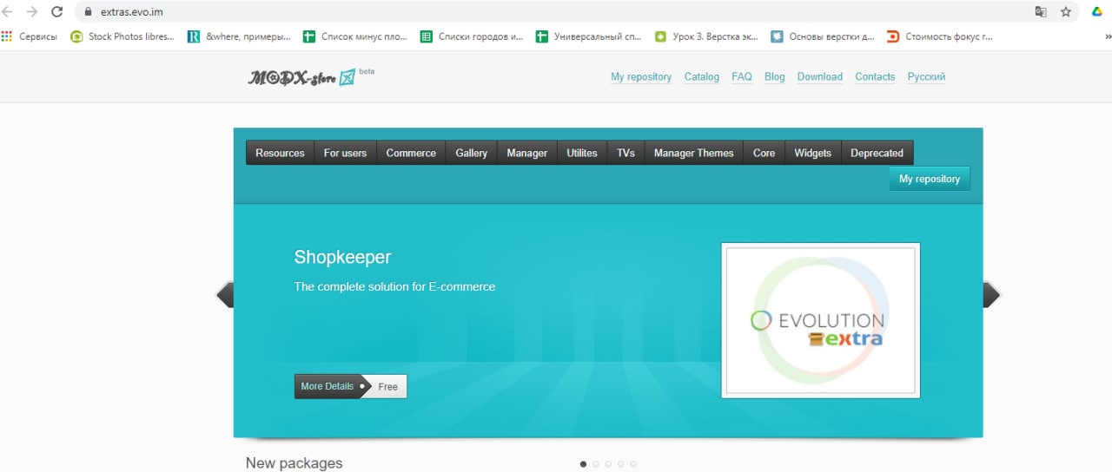Select the Manager Themes category tab
The width and height of the screenshot is (1112, 472).
pyautogui.click(x=693, y=153)
